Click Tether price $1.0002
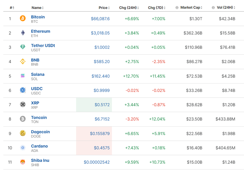The height and width of the screenshot is (171, 244). [x=102, y=47]
